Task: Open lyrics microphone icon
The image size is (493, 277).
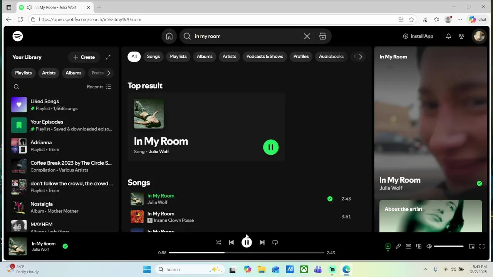Action: [x=398, y=246]
